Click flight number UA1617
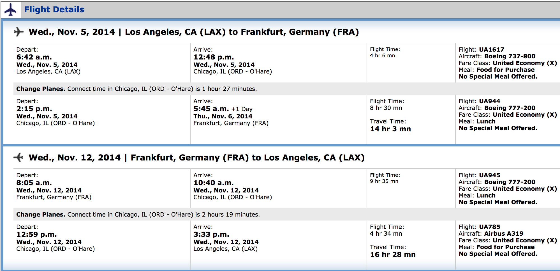 click(491, 50)
